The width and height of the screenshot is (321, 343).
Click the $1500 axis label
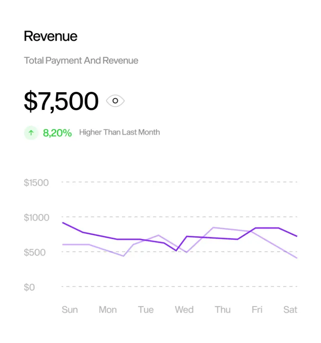[37, 183]
